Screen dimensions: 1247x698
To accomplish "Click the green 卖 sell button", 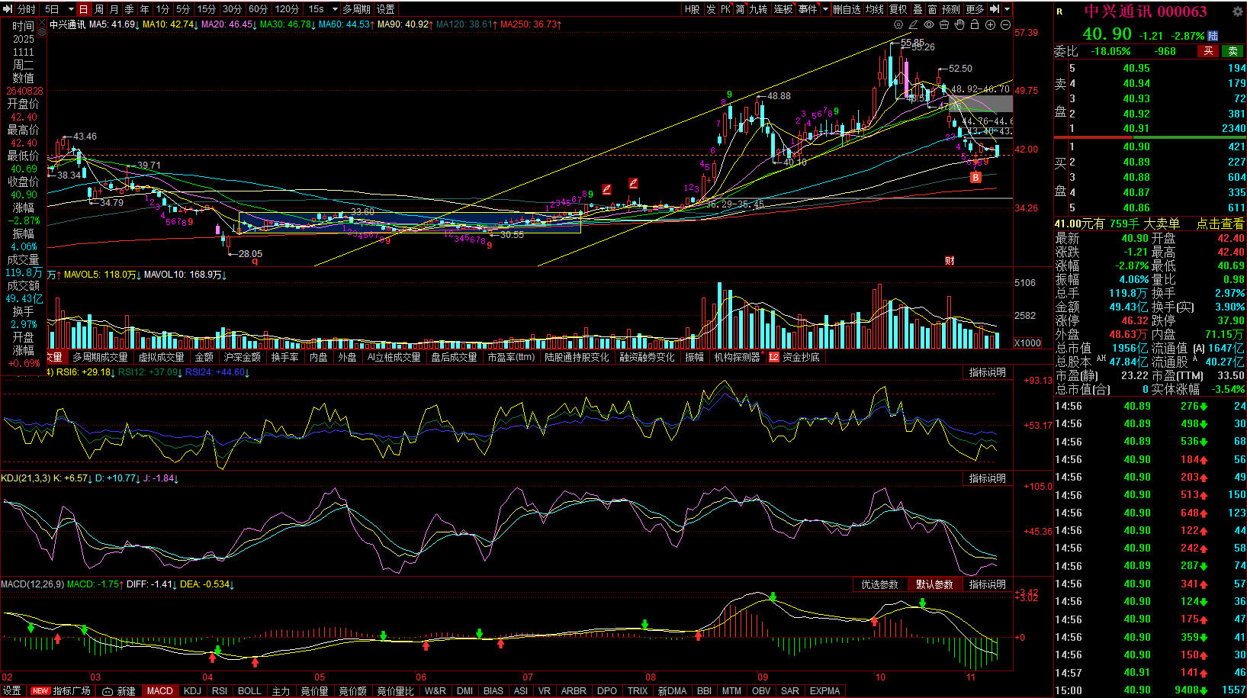I will pyautogui.click(x=1233, y=51).
